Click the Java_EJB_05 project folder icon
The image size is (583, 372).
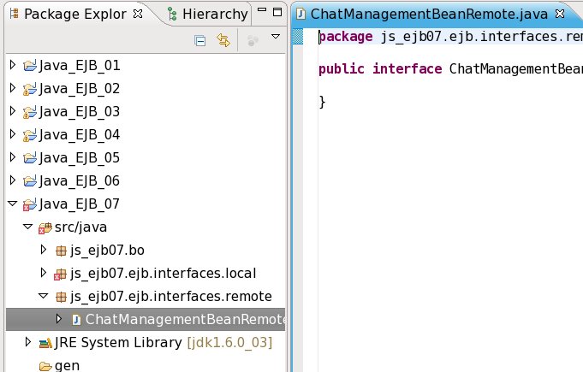[x=30, y=157]
